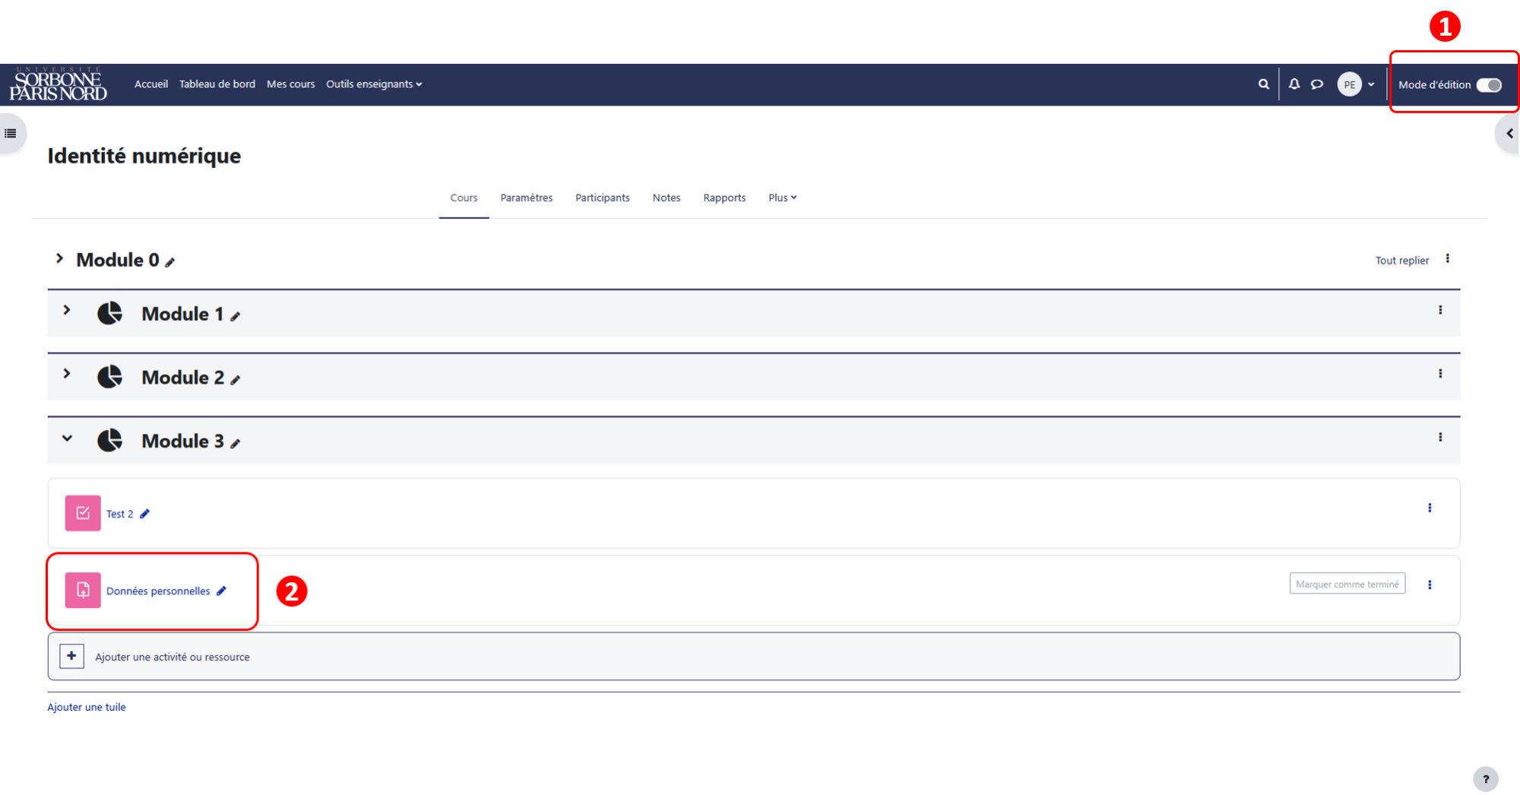Image resolution: width=1520 pixels, height=795 pixels.
Task: Collapse the Module 3 section
Action: (x=67, y=439)
